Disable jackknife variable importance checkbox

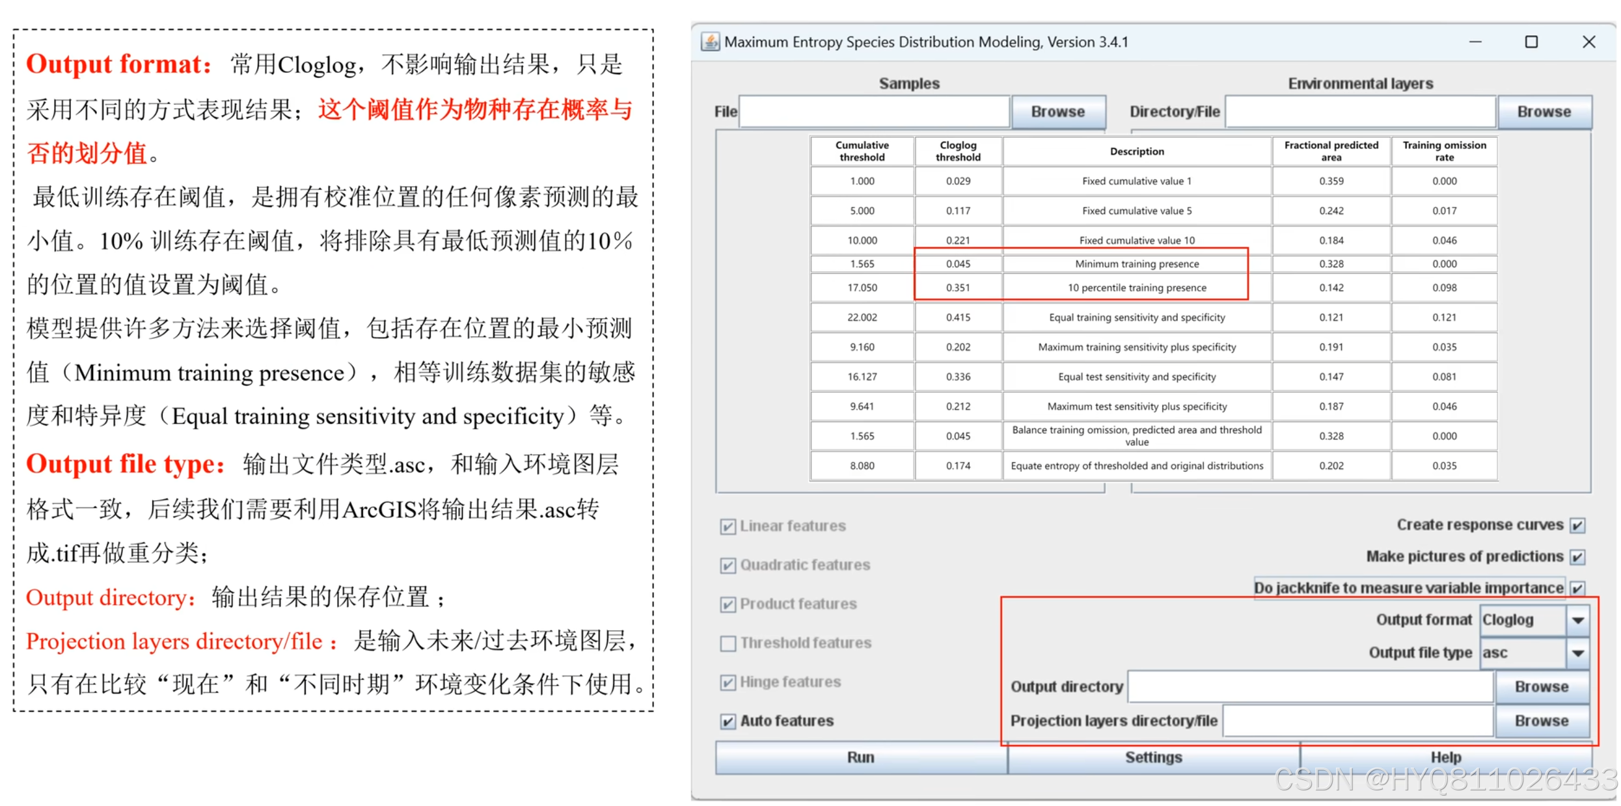[x=1577, y=589]
